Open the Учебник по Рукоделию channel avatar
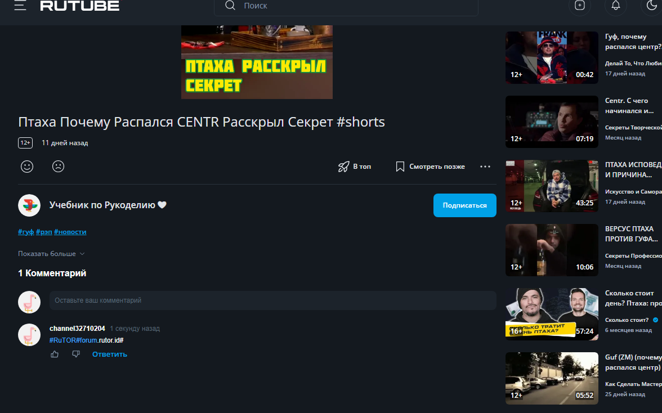This screenshot has height=413, width=662. pos(29,205)
